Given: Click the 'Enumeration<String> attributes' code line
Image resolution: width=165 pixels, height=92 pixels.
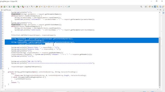Looking at the screenshot, I should click(36, 25).
